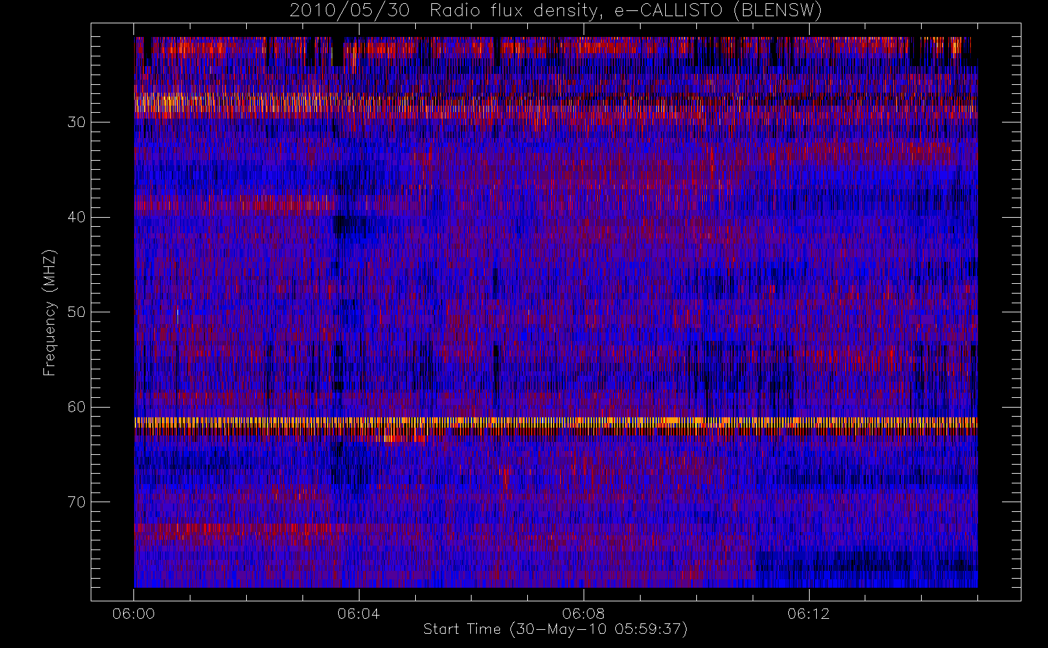
Task: Click the 40 MHz frequency tick label
Action: (76, 217)
